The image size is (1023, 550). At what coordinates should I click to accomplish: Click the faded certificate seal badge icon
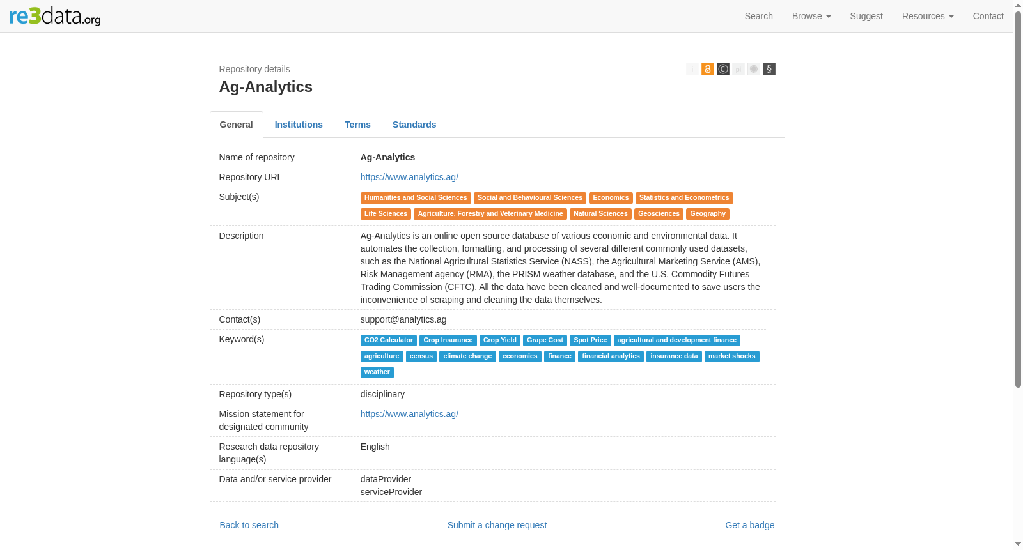click(754, 69)
